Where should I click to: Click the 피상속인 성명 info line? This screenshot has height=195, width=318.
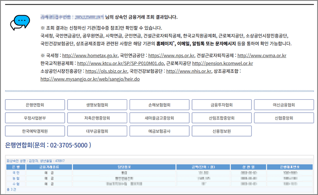pos(36,161)
